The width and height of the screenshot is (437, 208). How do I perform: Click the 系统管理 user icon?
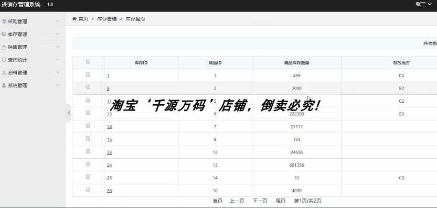4,85
